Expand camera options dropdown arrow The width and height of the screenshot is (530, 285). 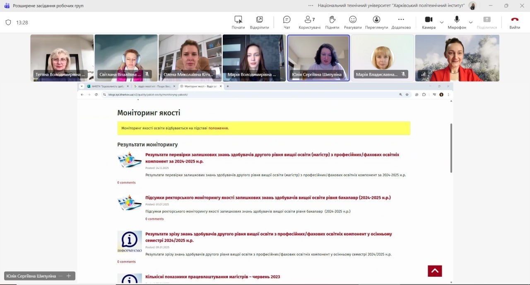442,22
